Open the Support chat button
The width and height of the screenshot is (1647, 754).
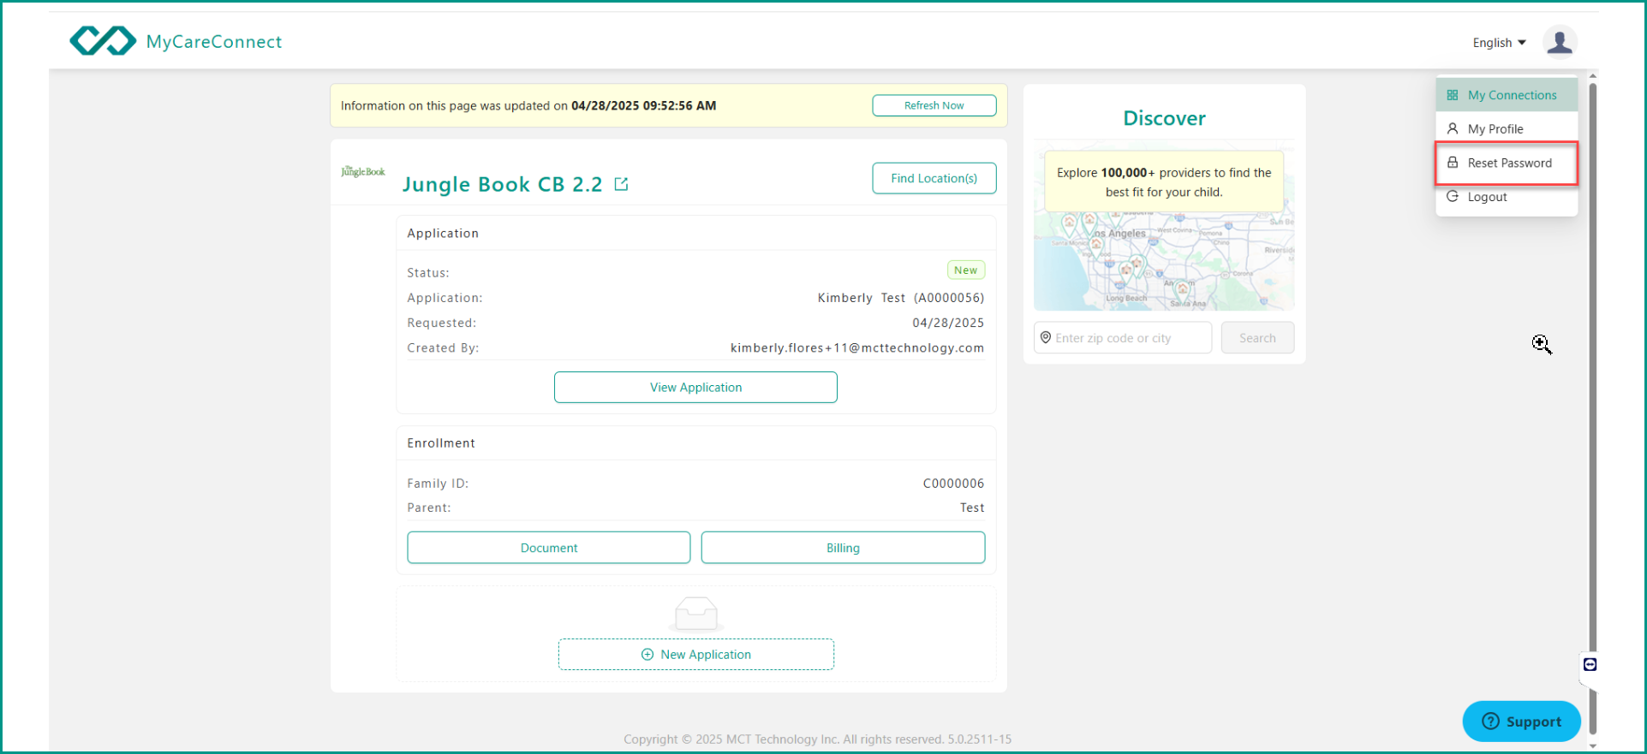point(1521,721)
